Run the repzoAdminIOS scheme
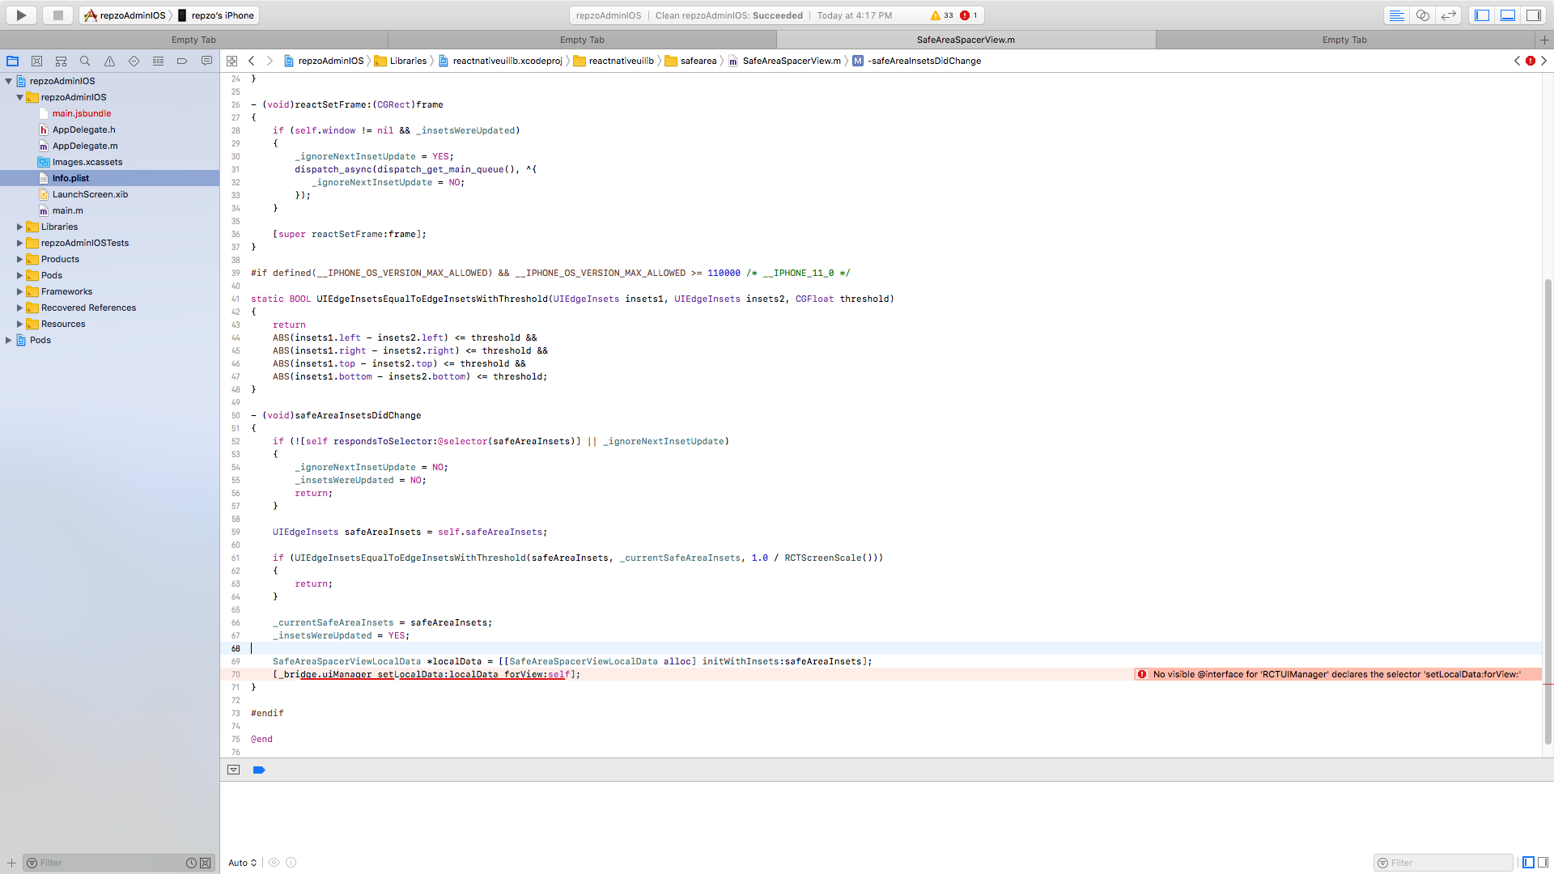Viewport: 1554px width, 874px height. tap(20, 15)
